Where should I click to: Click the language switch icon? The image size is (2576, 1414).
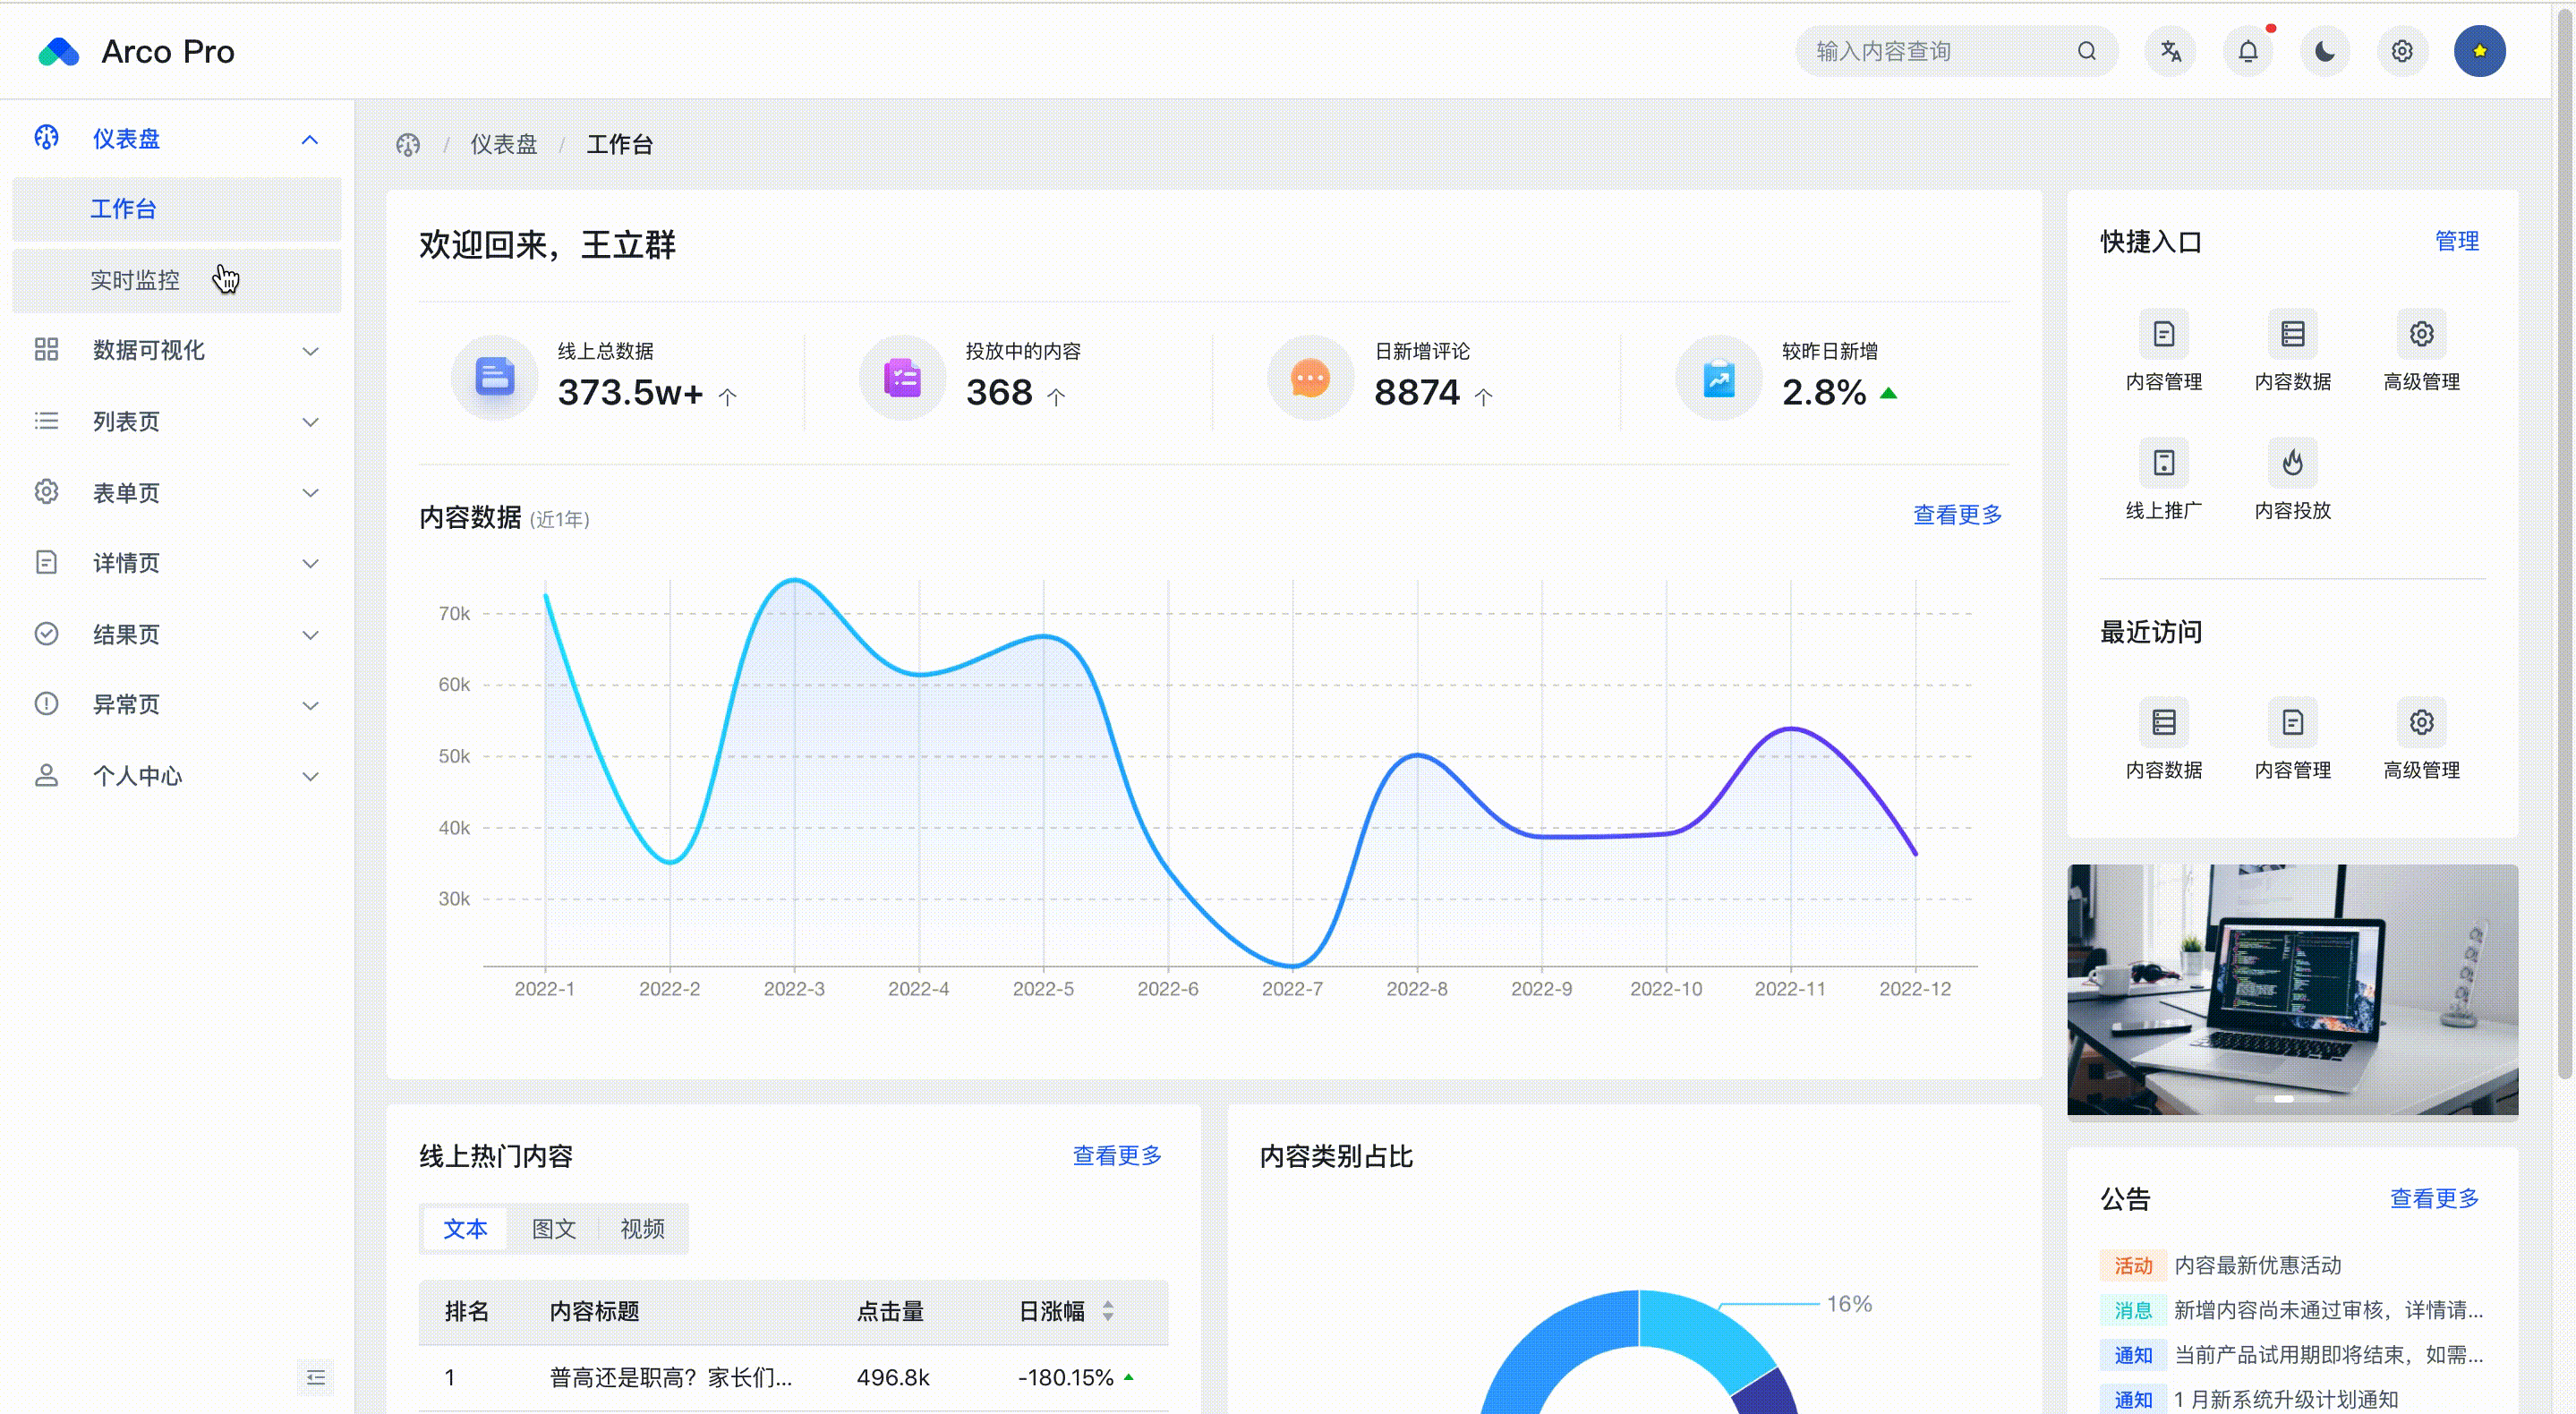(x=2170, y=51)
